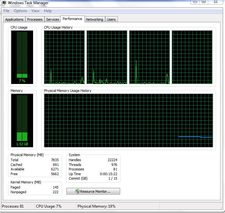Switch to the Applications tab

pos(14,19)
